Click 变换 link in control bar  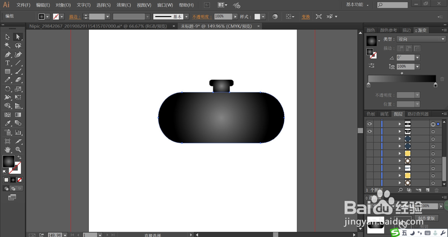tap(306, 17)
